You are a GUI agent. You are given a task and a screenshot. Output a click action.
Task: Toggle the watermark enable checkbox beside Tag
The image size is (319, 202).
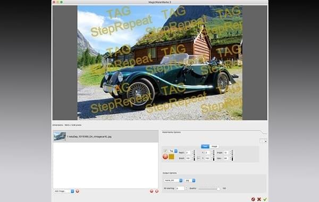coord(165,151)
